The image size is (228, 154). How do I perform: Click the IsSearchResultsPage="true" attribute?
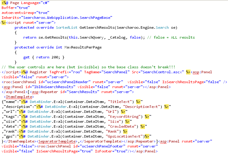tap(65, 151)
